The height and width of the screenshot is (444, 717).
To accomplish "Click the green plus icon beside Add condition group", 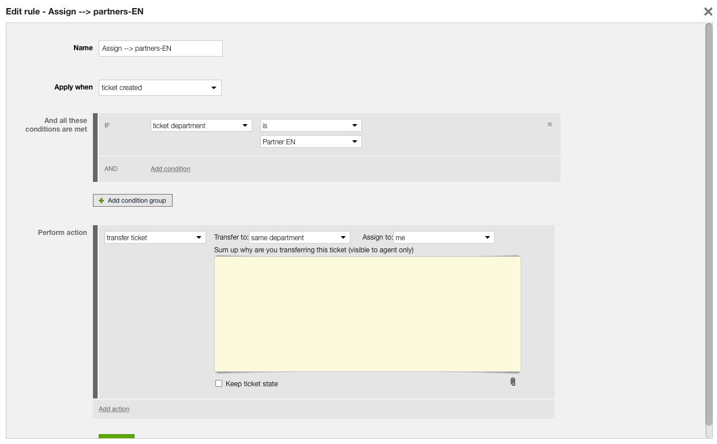I will 100,200.
